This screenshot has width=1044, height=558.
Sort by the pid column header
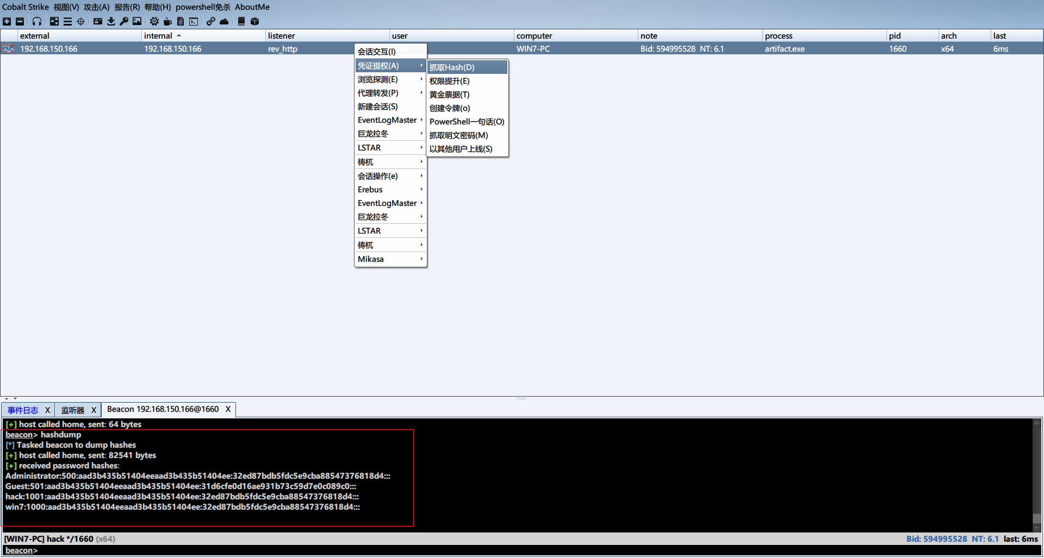913,36
